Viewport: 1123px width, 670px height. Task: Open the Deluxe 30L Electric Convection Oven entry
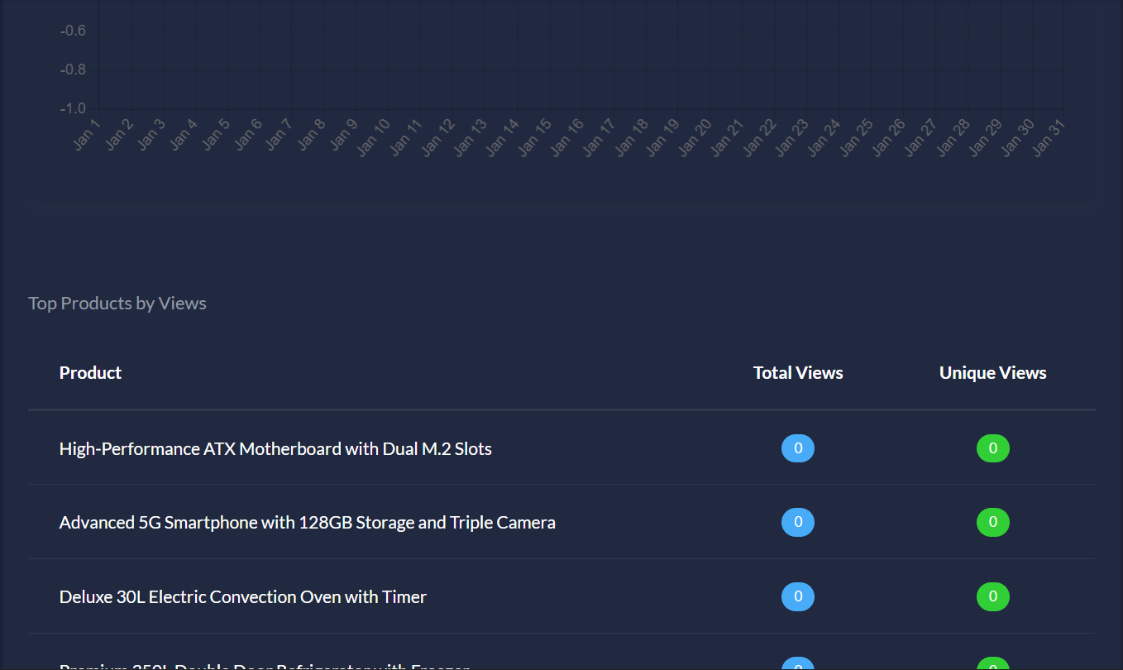pos(242,596)
